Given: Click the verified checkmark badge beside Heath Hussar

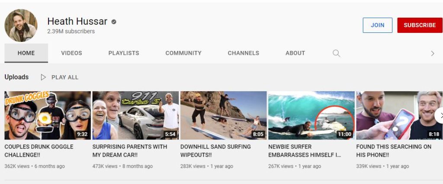Looking at the screenshot, I should 114,22.
